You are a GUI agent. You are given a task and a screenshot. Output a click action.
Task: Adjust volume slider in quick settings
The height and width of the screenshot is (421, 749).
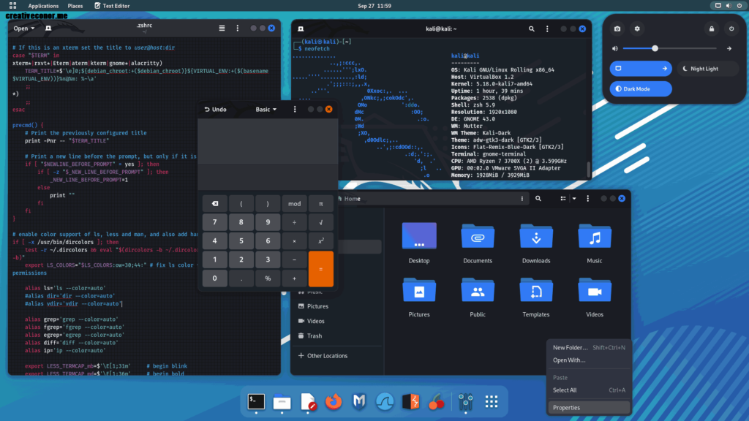pyautogui.click(x=669, y=48)
